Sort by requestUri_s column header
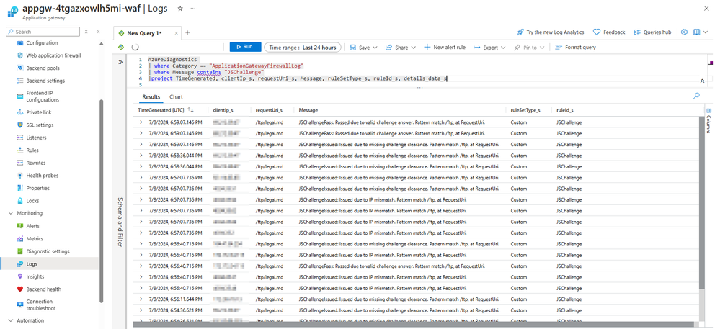 [269, 111]
